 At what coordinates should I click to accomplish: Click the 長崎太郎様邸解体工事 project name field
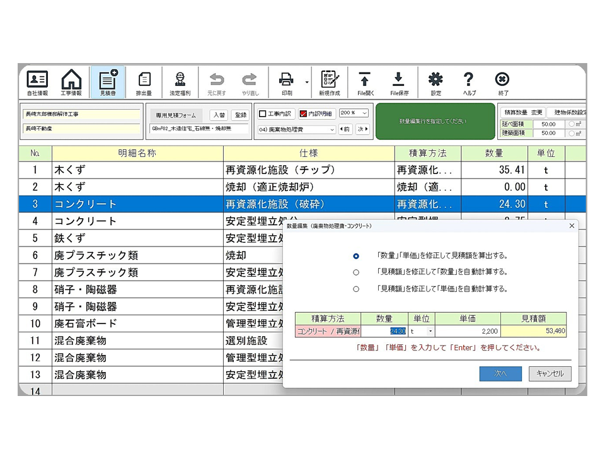(x=82, y=114)
